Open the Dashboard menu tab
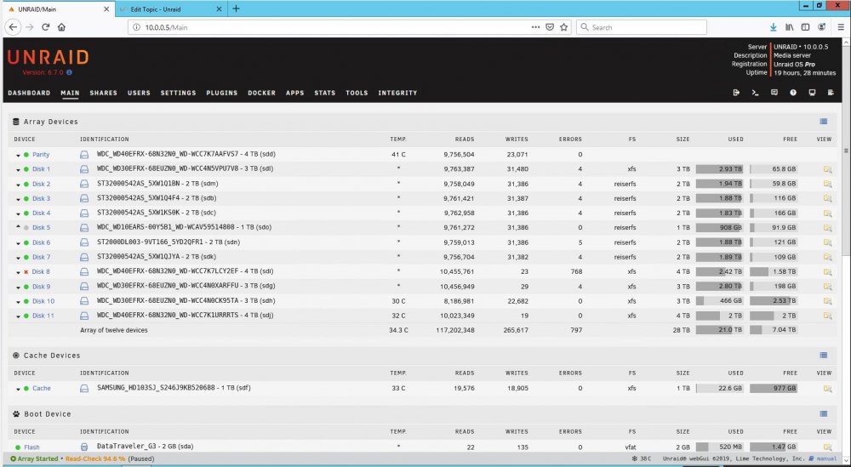The height and width of the screenshot is (467, 851). (x=29, y=93)
